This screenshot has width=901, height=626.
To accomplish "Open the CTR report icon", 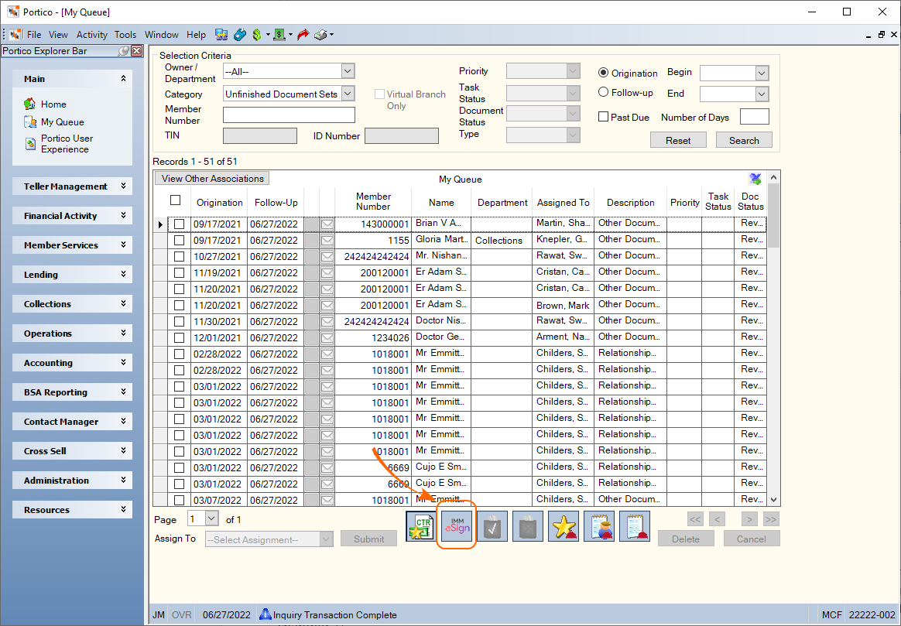I will point(421,526).
